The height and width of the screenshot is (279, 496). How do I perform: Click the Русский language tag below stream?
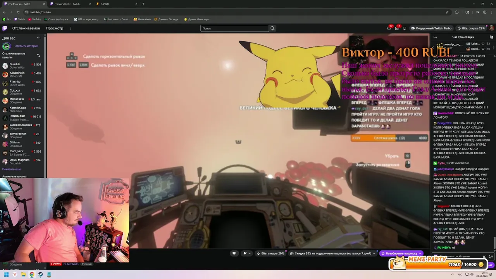click(x=87, y=264)
